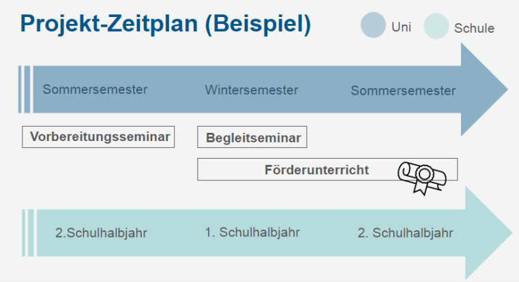Click the Wintersemester label
Screen dimensions: 519x282
tap(252, 90)
